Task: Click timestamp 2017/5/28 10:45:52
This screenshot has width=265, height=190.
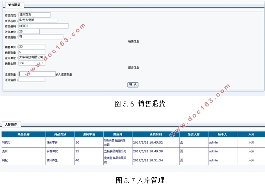Action: coord(148,142)
